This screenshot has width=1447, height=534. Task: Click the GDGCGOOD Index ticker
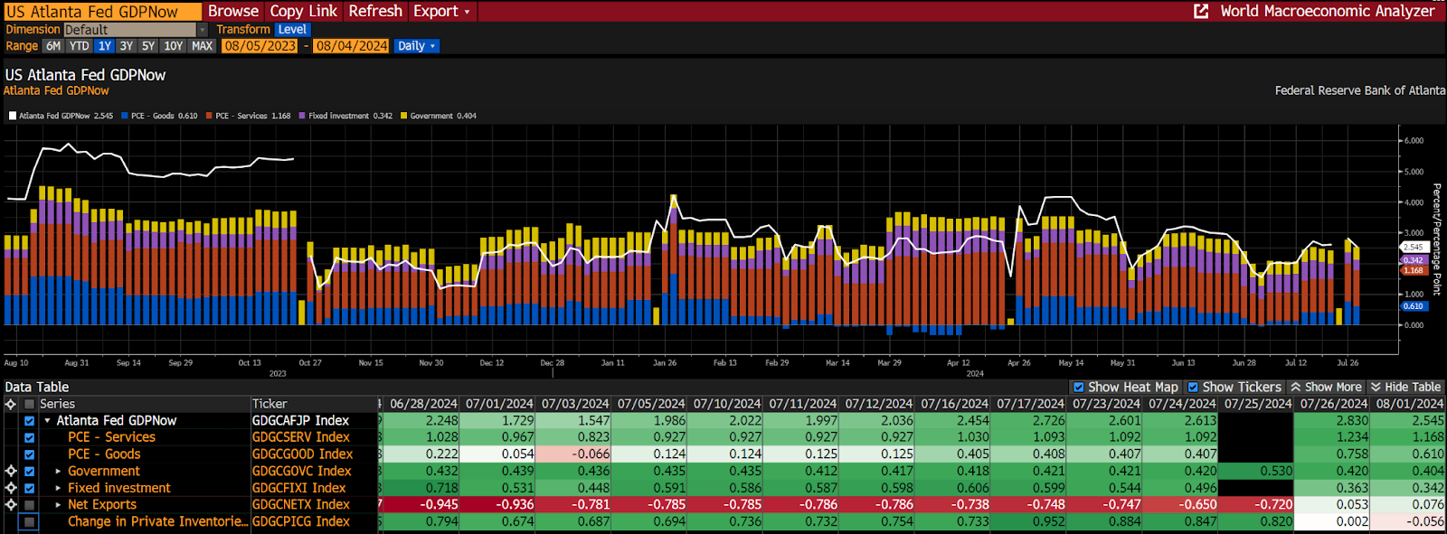[x=302, y=454]
